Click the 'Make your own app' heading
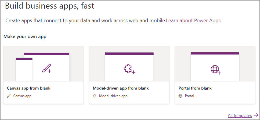260x120 pixels. point(25,37)
